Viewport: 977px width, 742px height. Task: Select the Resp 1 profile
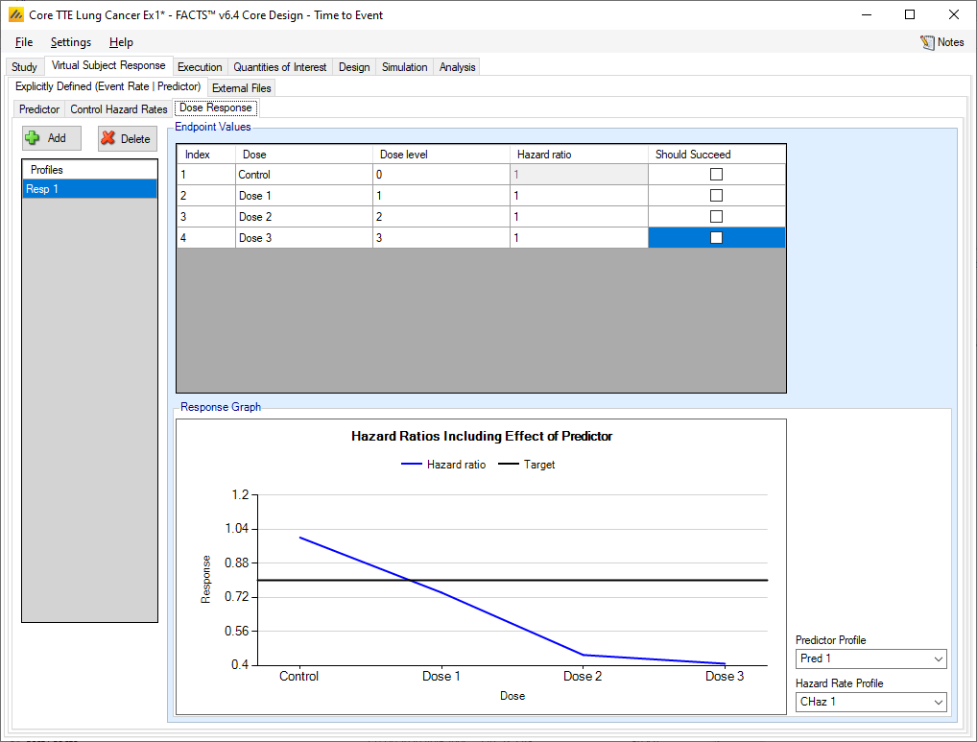[89, 189]
